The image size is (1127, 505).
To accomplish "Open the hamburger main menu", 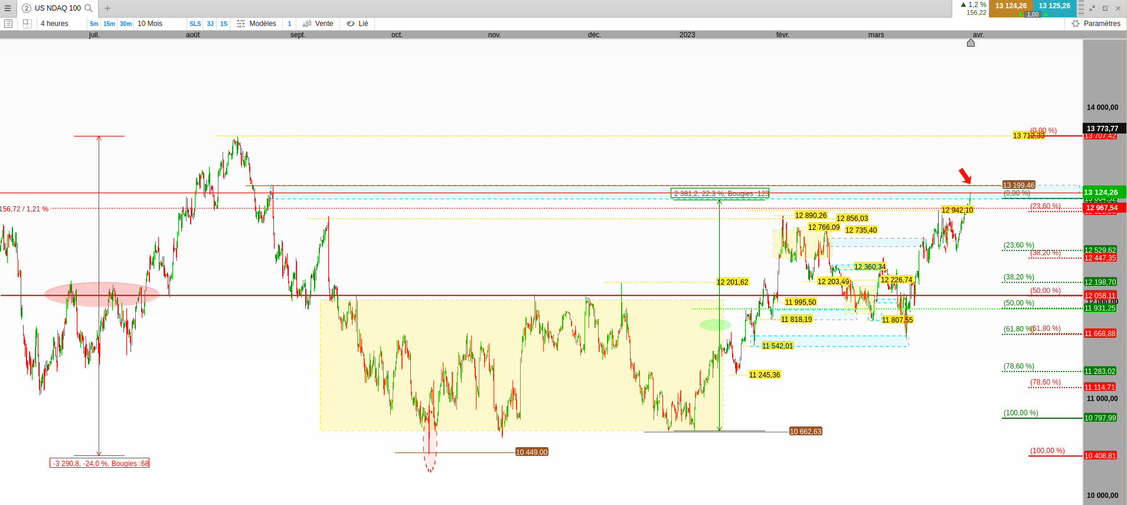I will pyautogui.click(x=8, y=8).
